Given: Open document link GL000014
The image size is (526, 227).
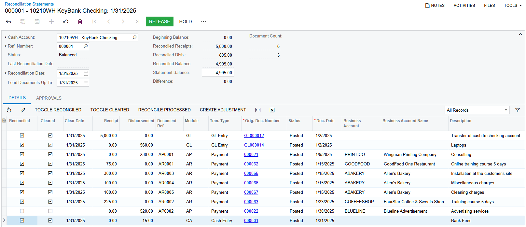Looking at the screenshot, I should click(254, 145).
